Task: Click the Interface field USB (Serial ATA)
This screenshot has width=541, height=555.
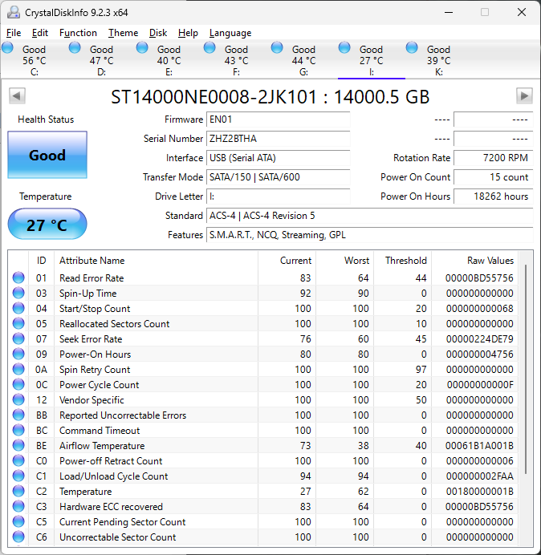Action: pyautogui.click(x=278, y=158)
